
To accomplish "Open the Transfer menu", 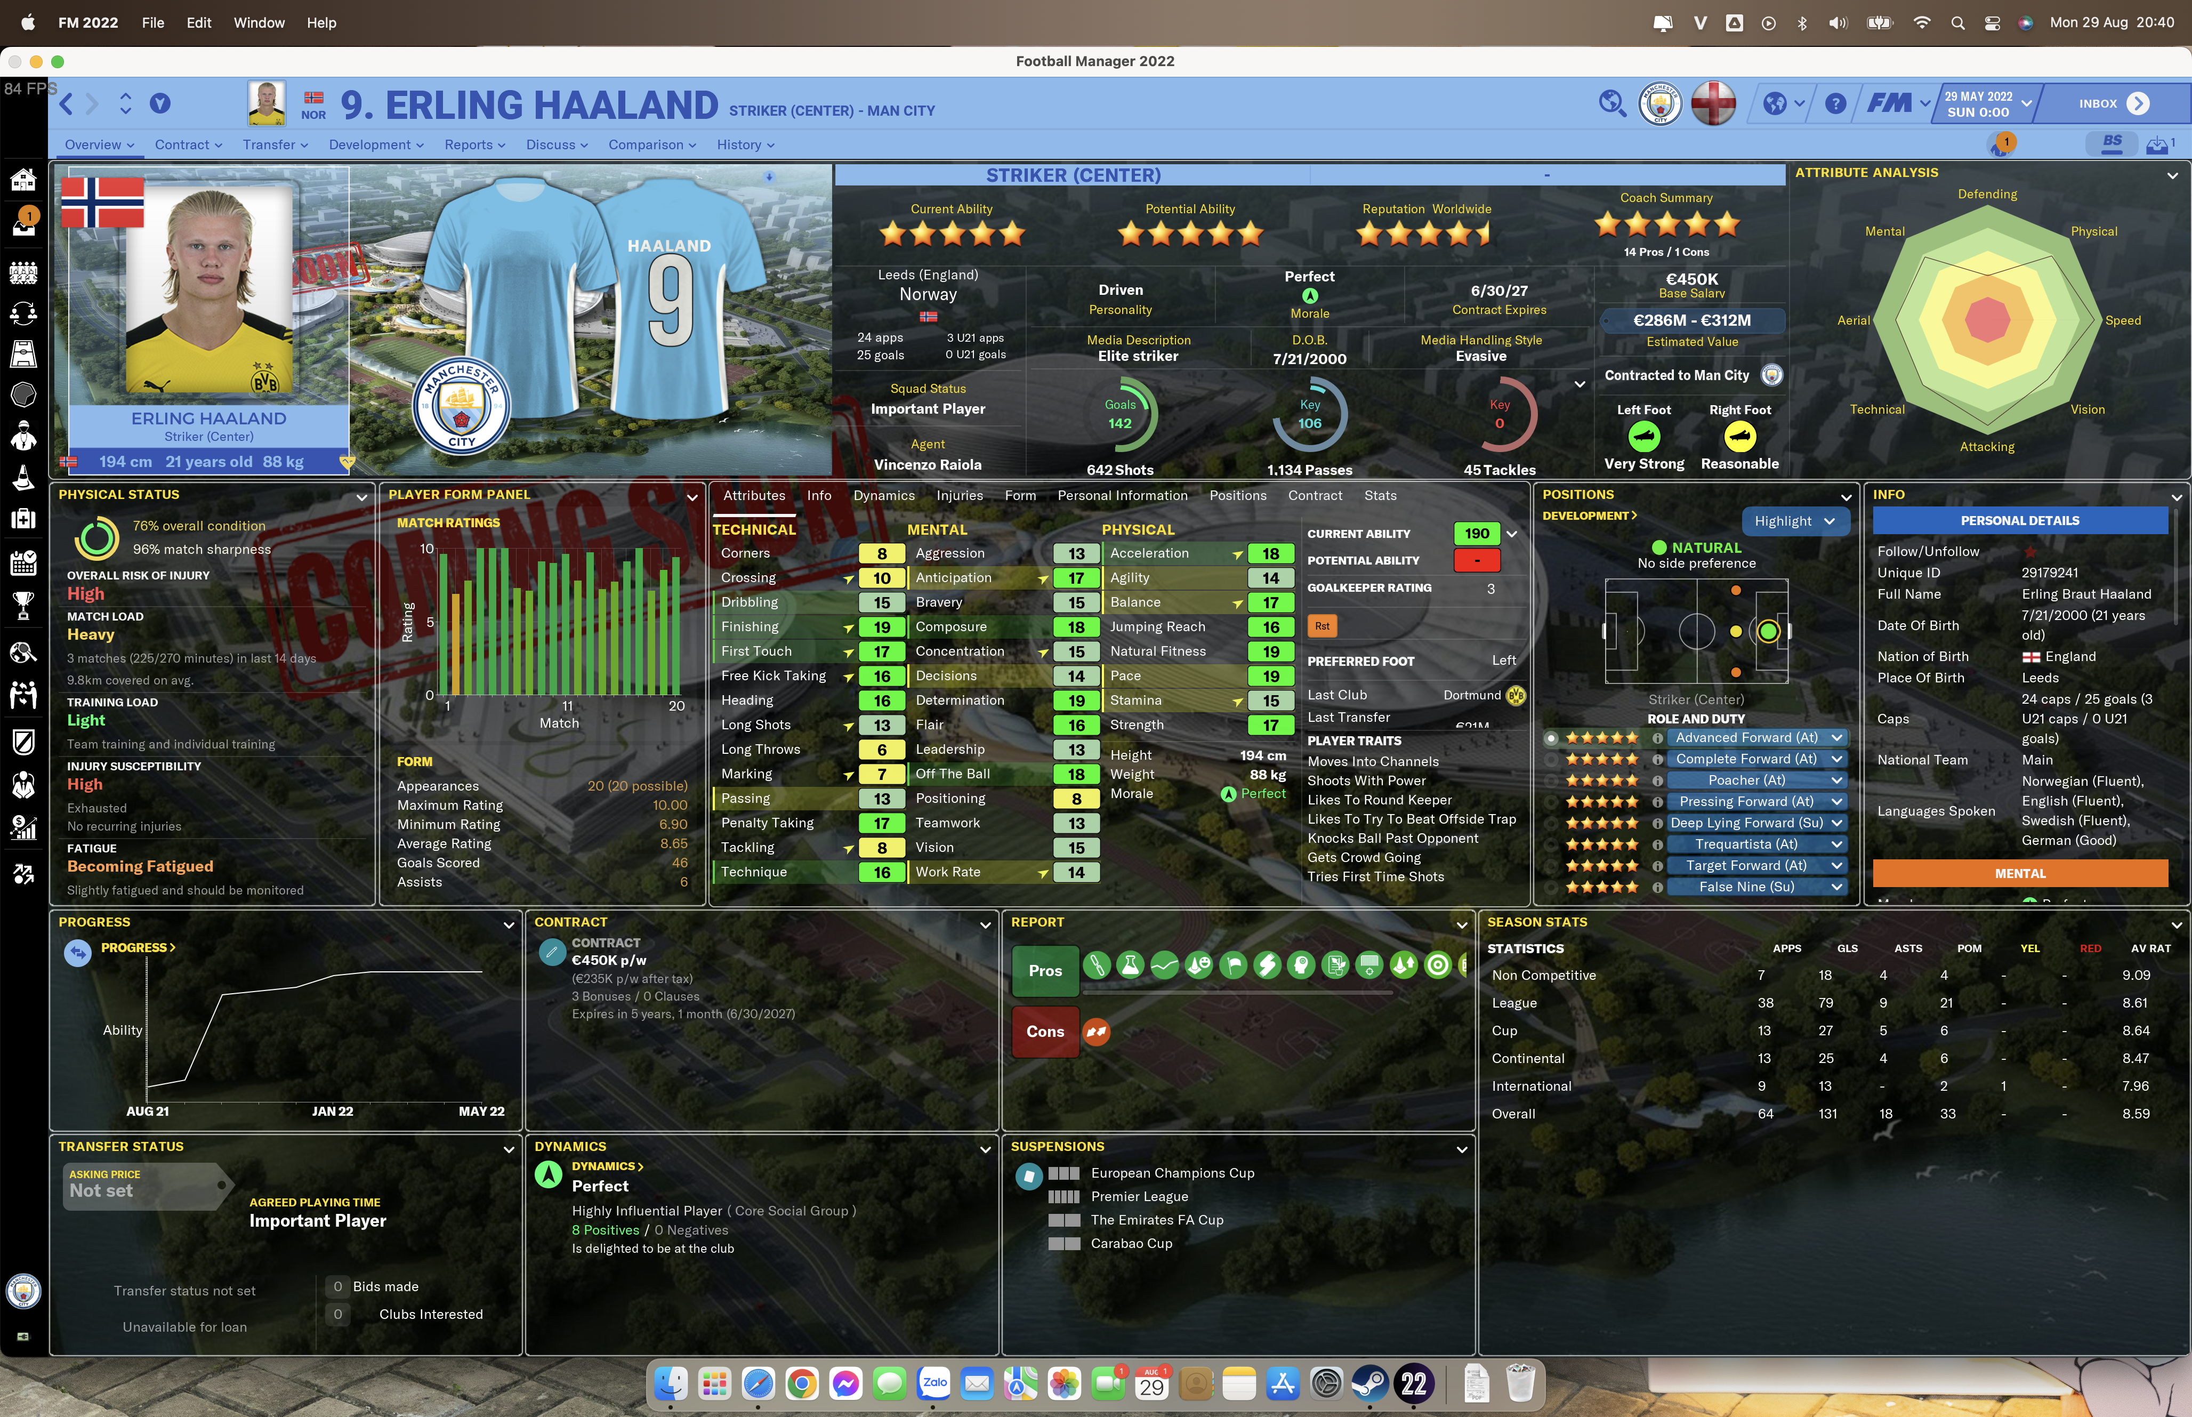I will (x=275, y=144).
